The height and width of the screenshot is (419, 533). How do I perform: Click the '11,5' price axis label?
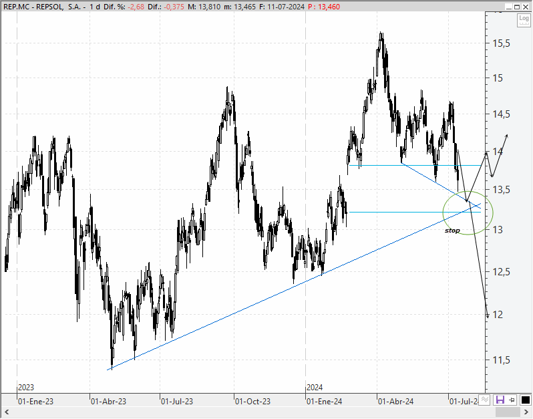pos(502,360)
